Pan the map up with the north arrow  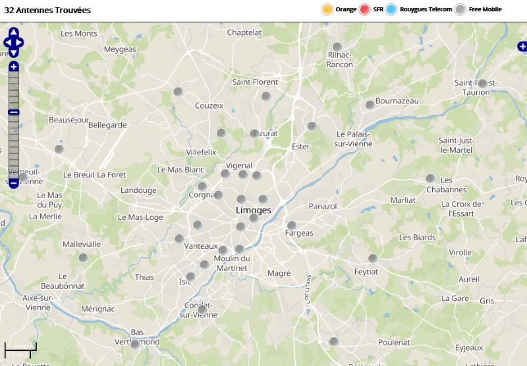[13, 32]
